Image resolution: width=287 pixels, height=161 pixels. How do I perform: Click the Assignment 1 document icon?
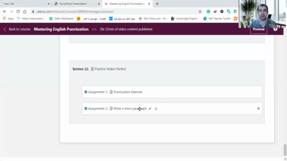[x=111, y=92]
